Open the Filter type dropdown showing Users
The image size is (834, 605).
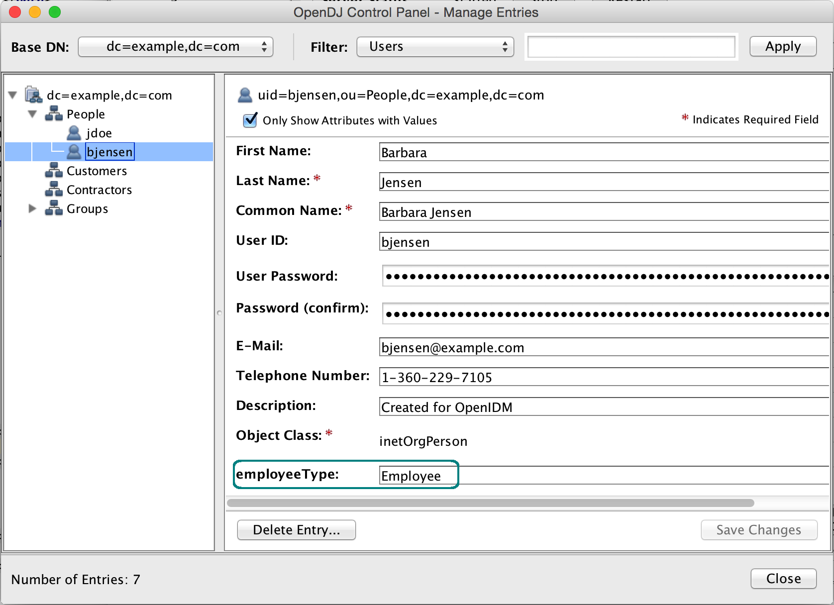click(435, 47)
